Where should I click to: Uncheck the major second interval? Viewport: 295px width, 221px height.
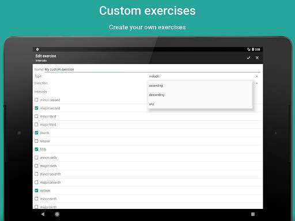[36, 108]
